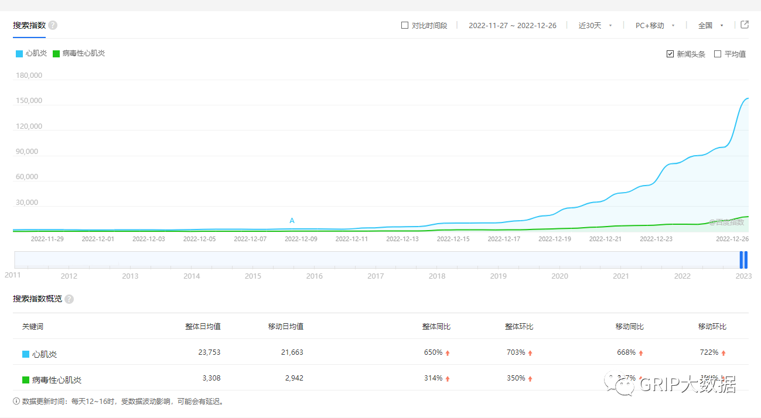The height and width of the screenshot is (418, 761).
Task: Click the 移动日均值 column header
Action: pyautogui.click(x=285, y=327)
